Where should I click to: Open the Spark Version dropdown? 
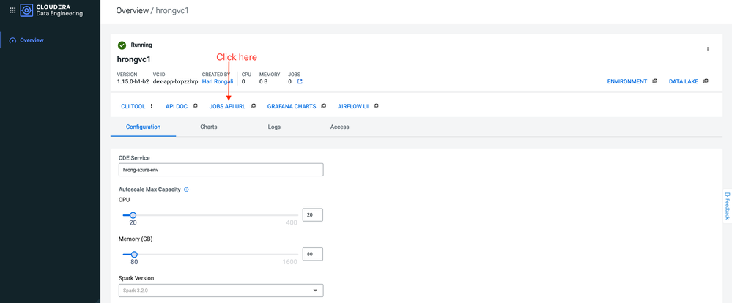221,291
